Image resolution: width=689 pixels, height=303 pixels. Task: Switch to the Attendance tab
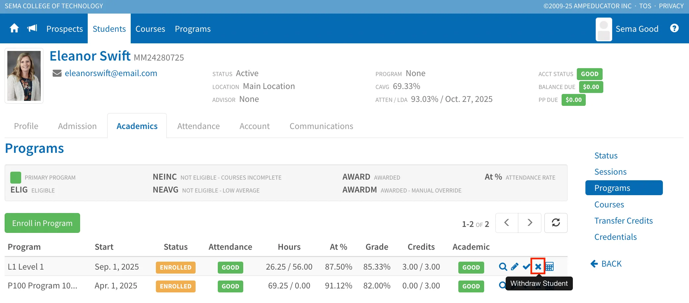(199, 126)
